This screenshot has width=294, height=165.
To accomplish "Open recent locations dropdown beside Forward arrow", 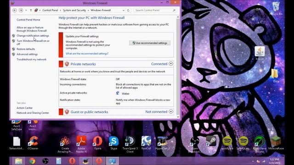I will click(x=26, y=10).
